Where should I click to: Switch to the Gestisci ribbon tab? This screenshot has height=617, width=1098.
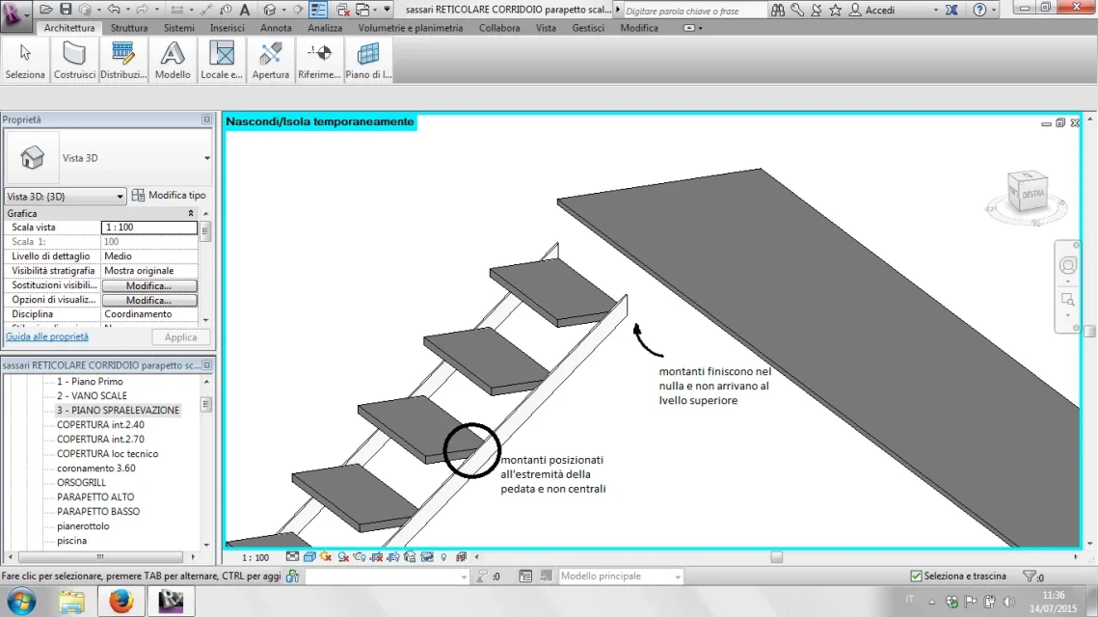[588, 28]
